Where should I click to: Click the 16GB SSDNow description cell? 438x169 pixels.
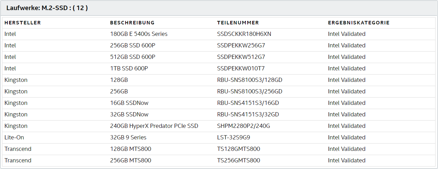click(129, 103)
